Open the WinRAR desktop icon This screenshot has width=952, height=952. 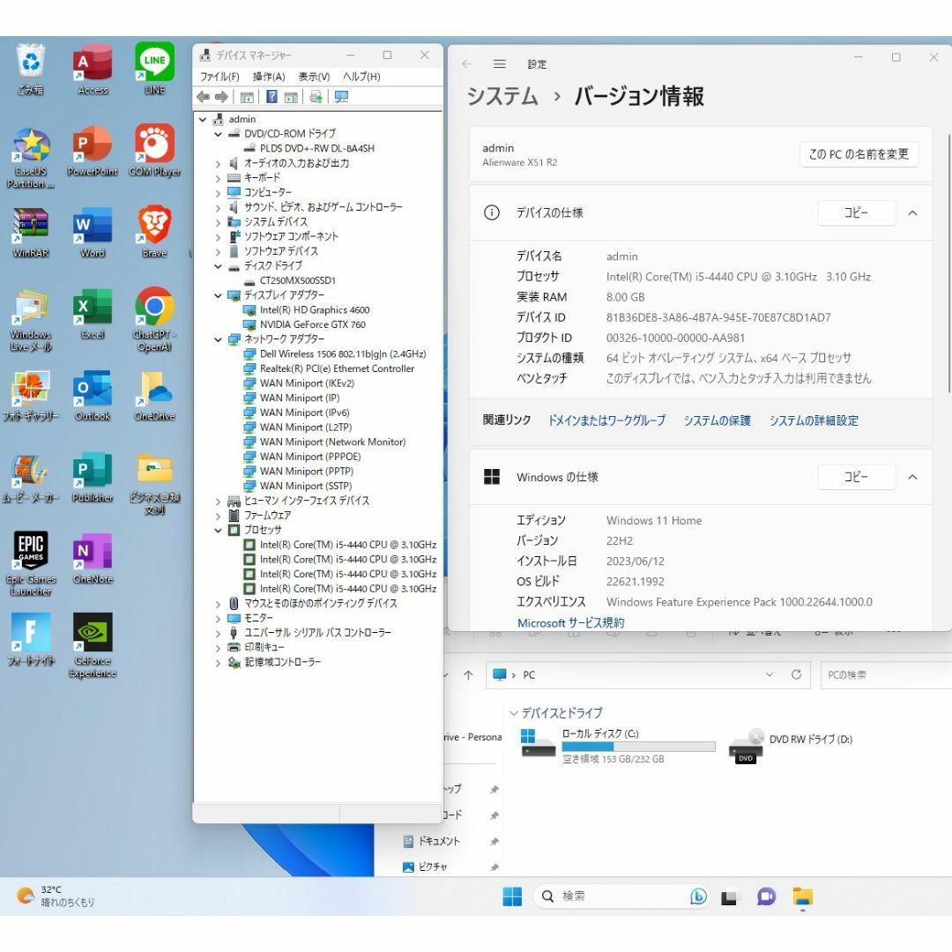[x=31, y=233]
